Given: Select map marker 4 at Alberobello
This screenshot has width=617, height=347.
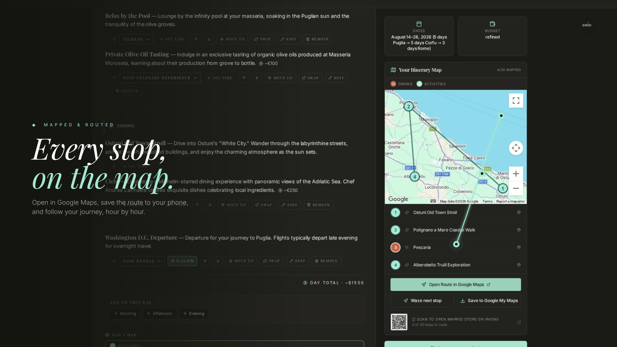Looking at the screenshot, I should (415, 177).
